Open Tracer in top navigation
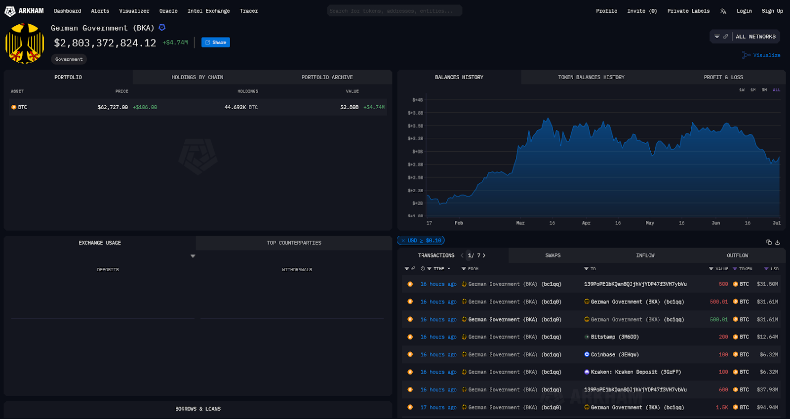 pos(249,11)
